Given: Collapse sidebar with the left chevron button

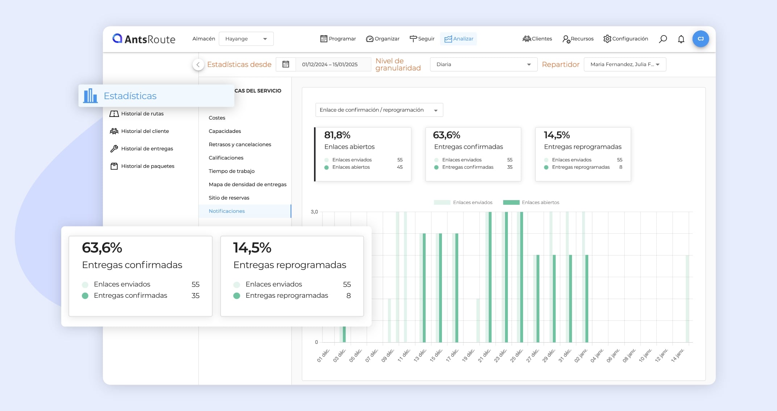Looking at the screenshot, I should tap(198, 65).
